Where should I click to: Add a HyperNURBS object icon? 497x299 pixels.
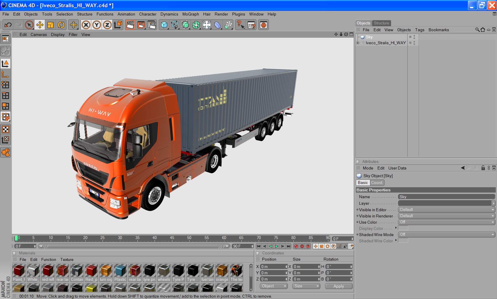click(185, 25)
